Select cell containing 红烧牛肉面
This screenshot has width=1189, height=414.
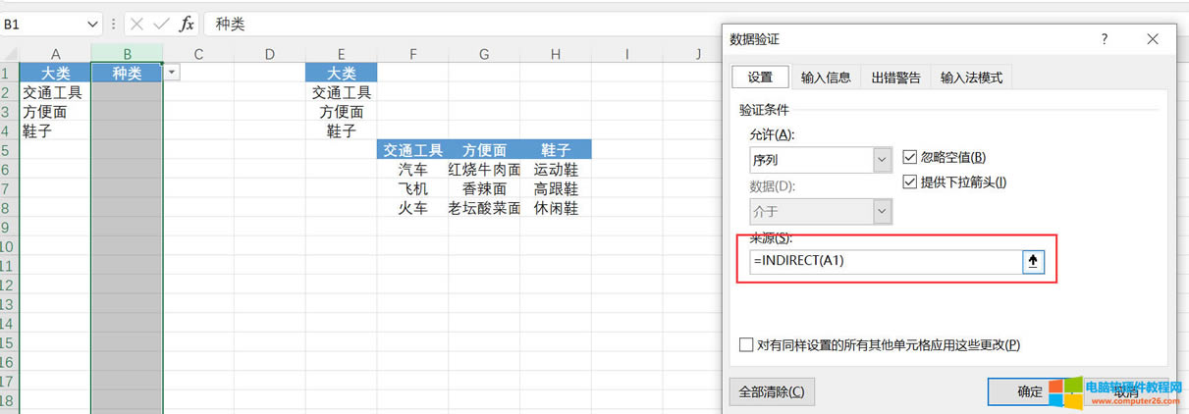[484, 170]
